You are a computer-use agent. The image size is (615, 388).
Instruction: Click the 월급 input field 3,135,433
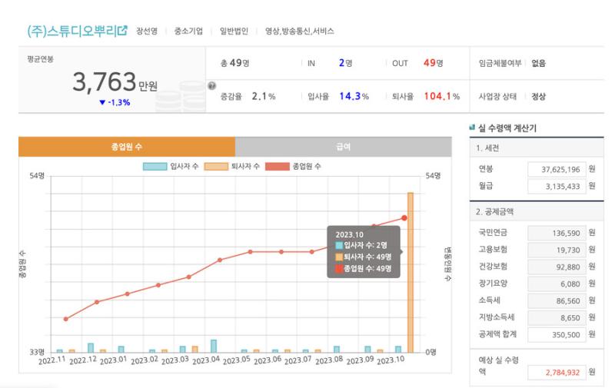point(557,186)
